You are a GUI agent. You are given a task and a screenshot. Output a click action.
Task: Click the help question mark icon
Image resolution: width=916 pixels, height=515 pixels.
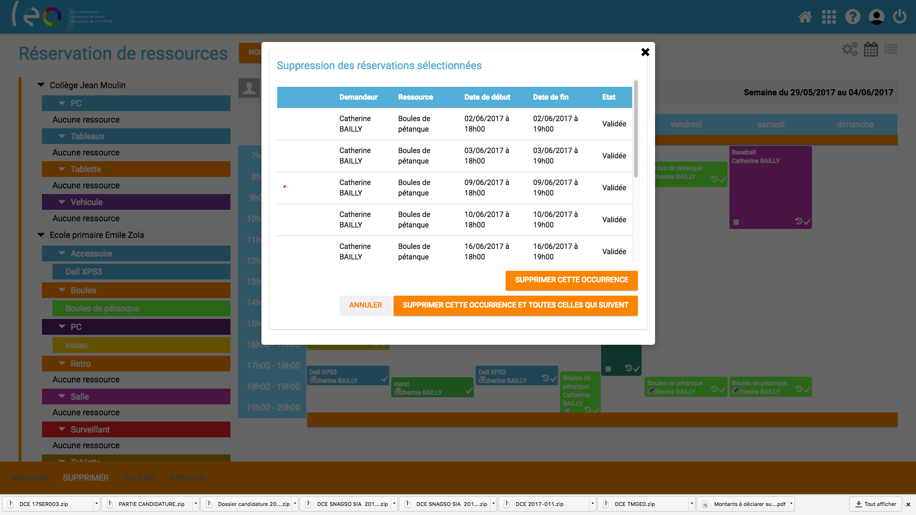(853, 17)
